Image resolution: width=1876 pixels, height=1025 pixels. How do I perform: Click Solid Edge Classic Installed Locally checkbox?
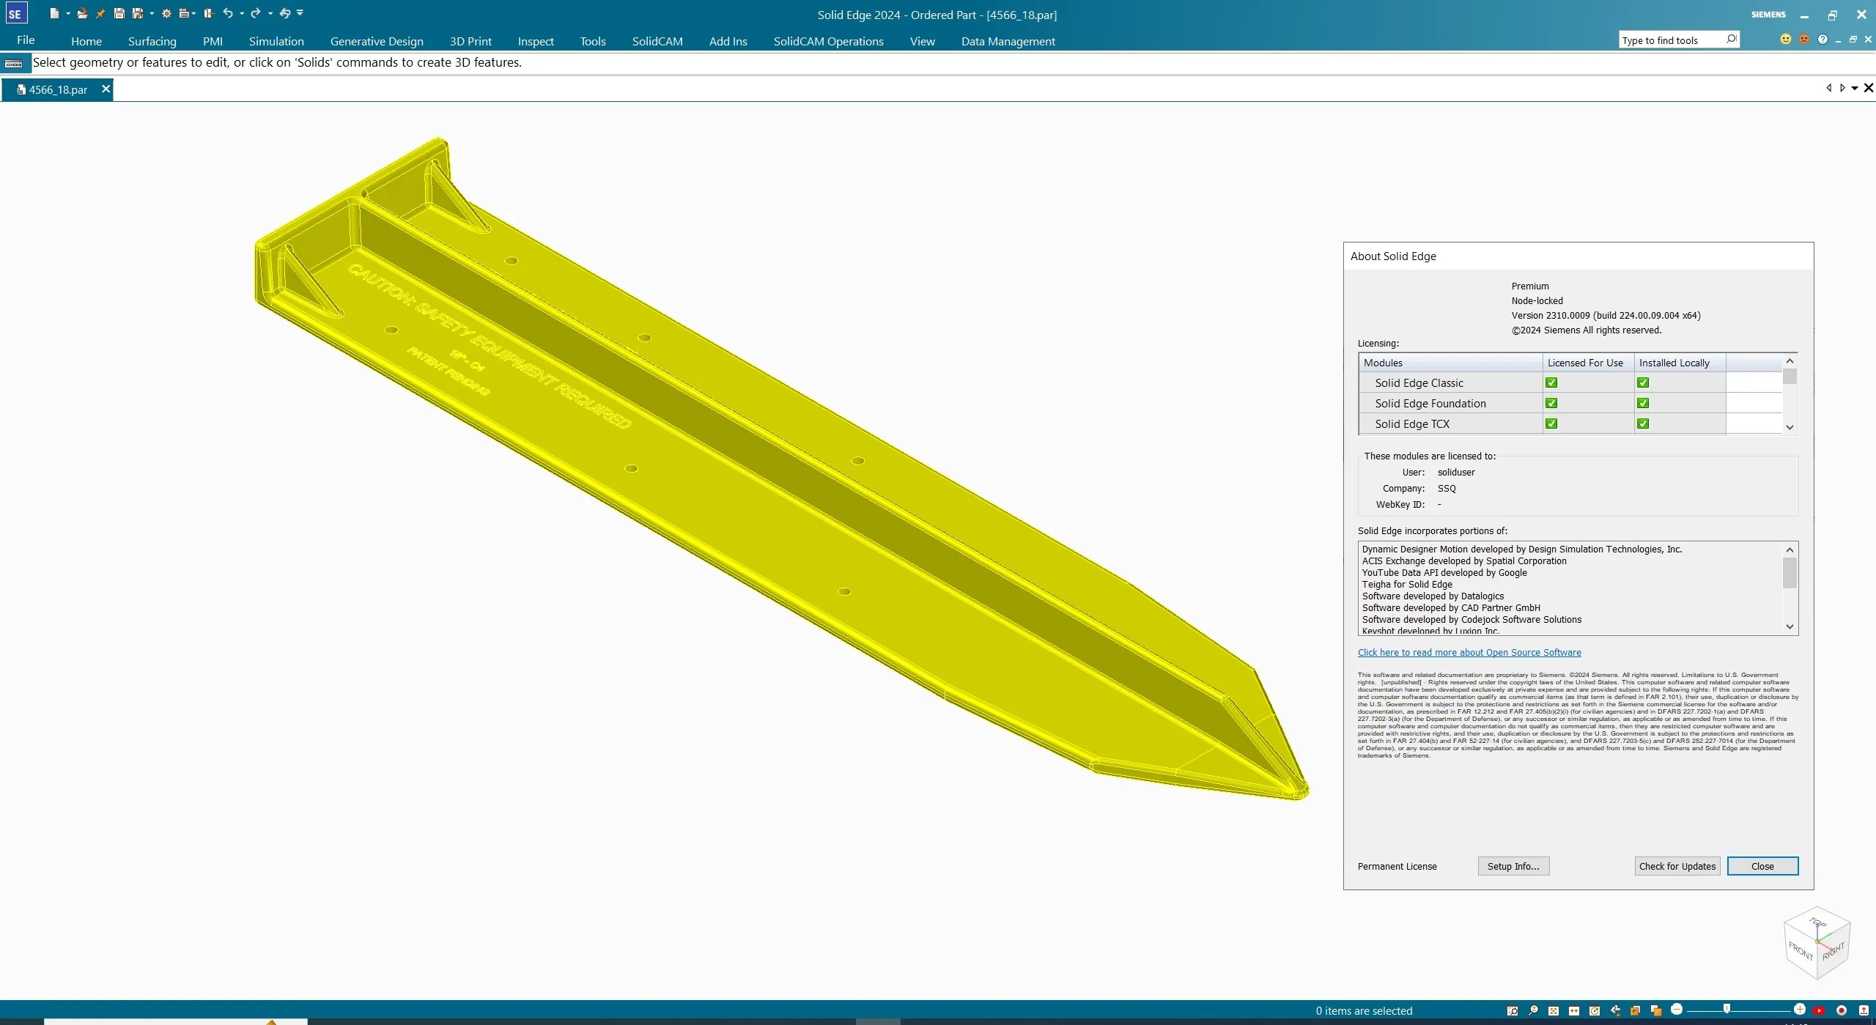[1643, 383]
